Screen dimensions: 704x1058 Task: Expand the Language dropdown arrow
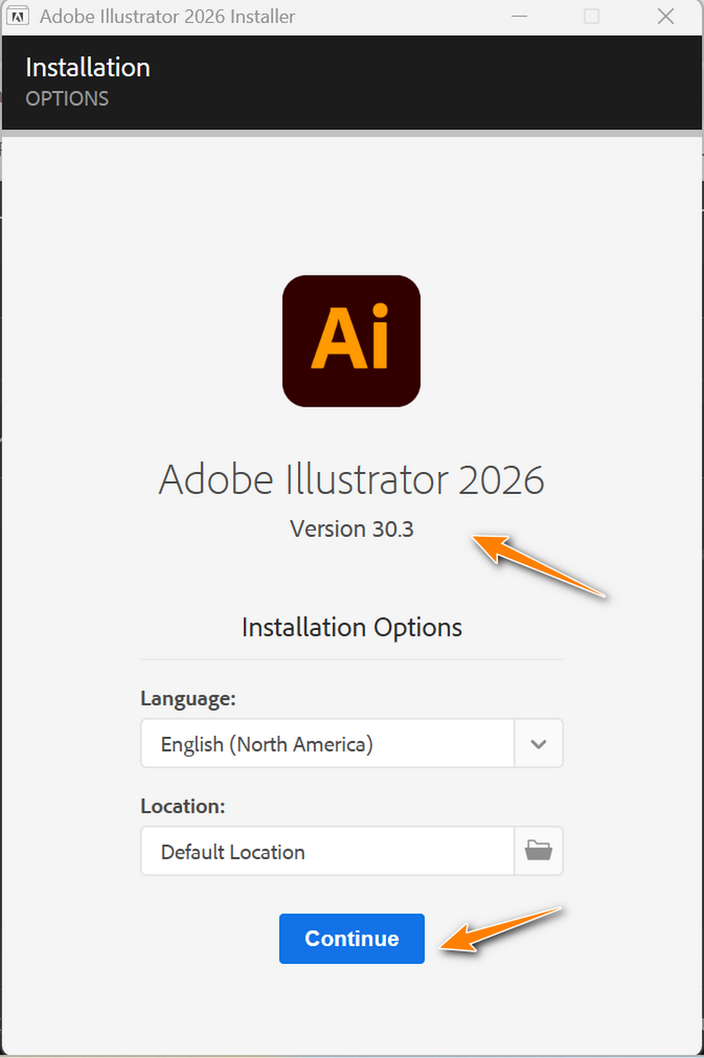[x=539, y=744]
